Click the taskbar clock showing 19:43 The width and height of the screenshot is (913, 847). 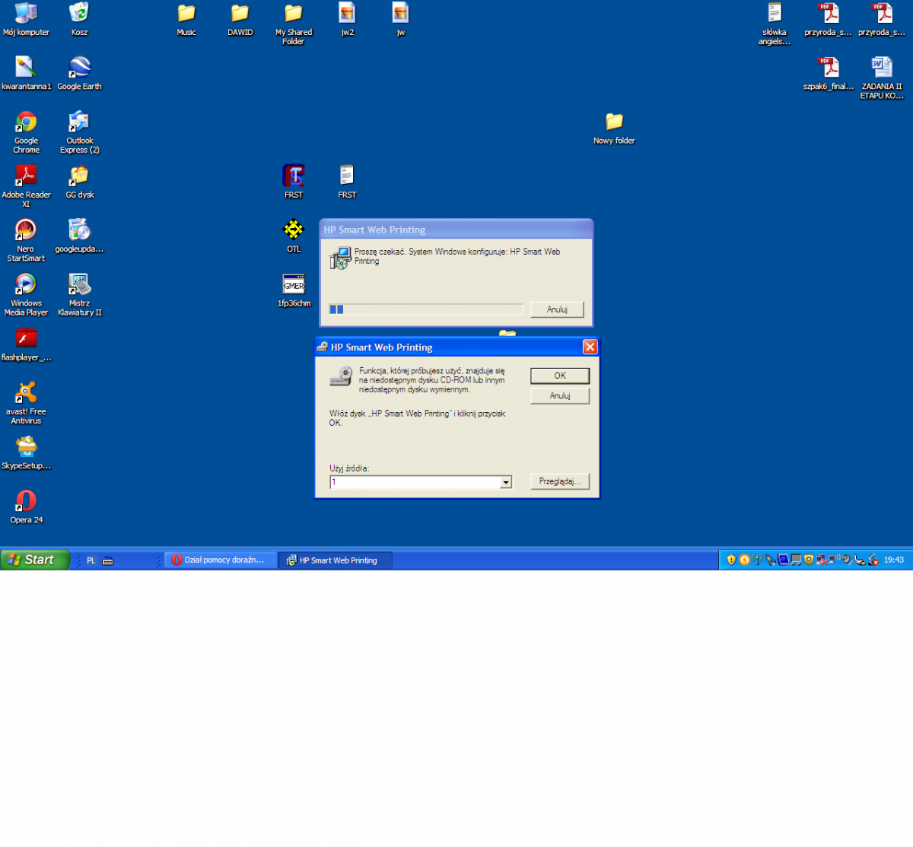pyautogui.click(x=894, y=560)
